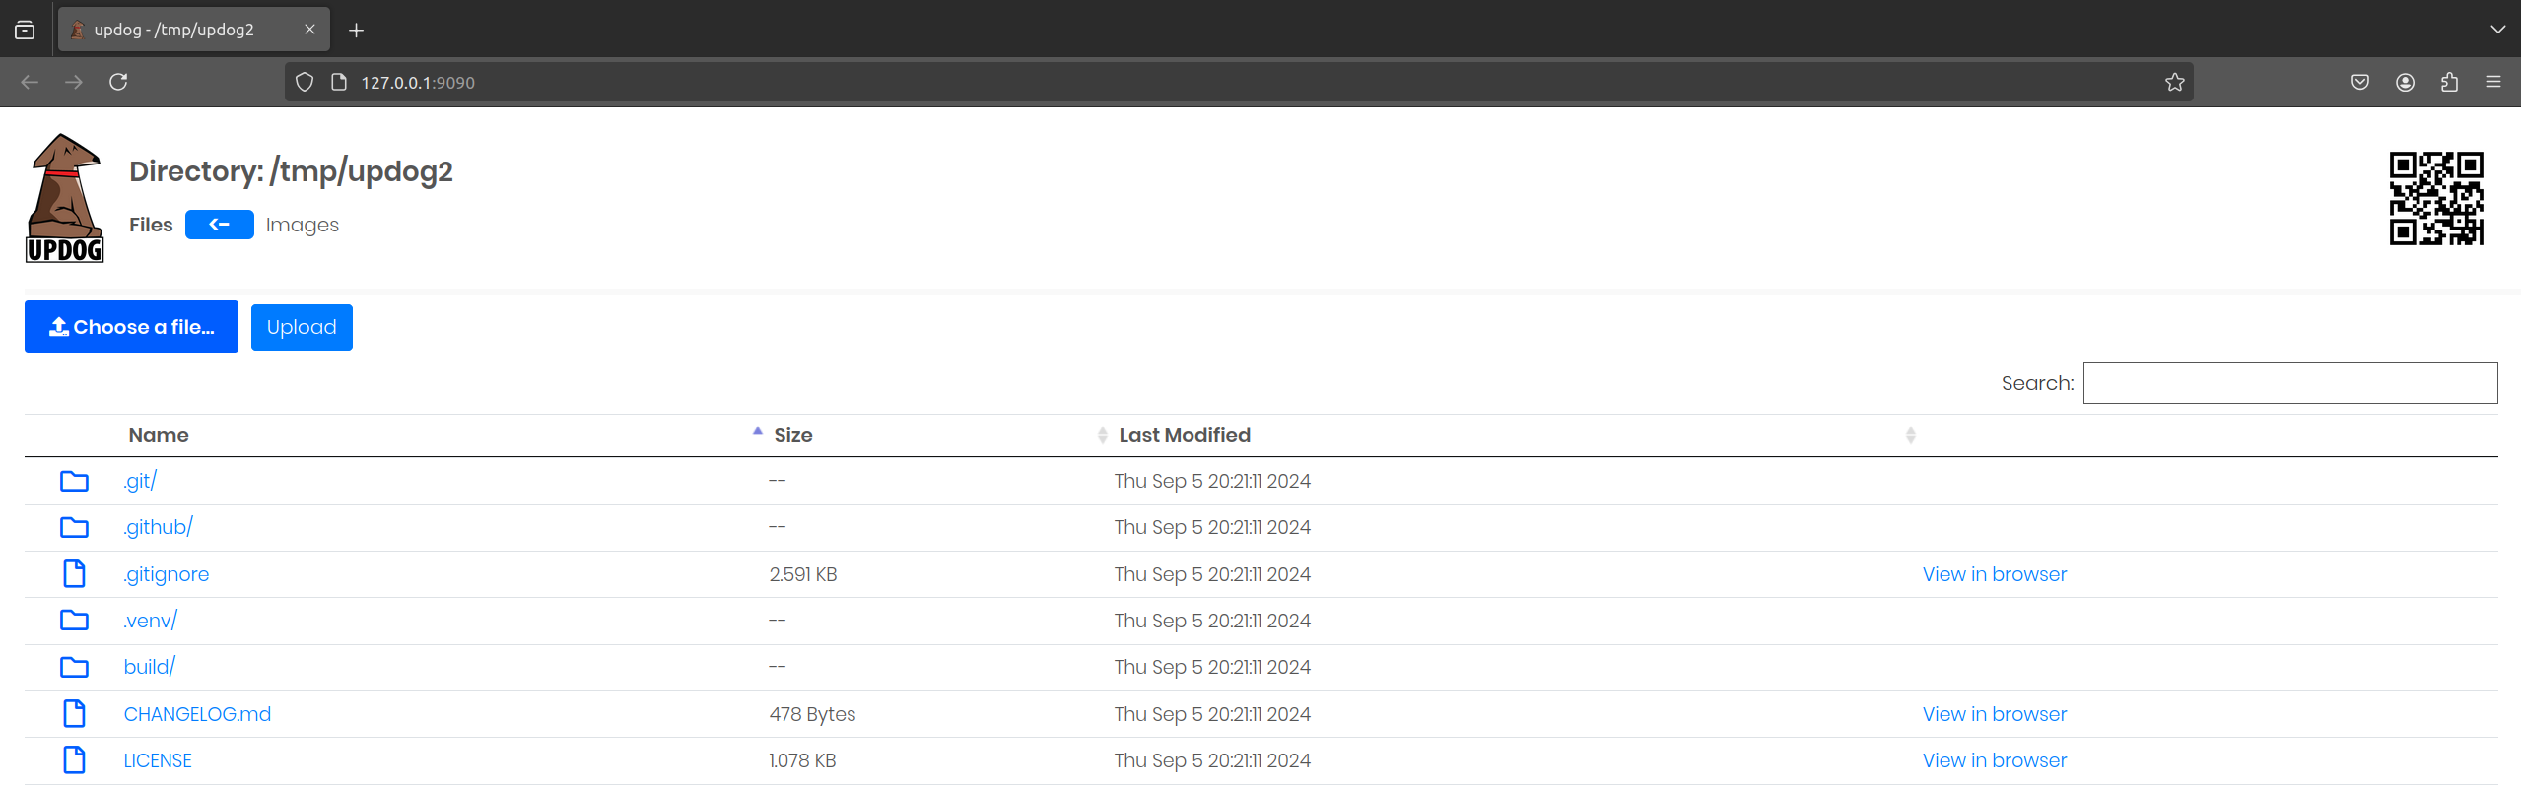
Task: Click folder icon for .venv/ row
Action: point(74,620)
